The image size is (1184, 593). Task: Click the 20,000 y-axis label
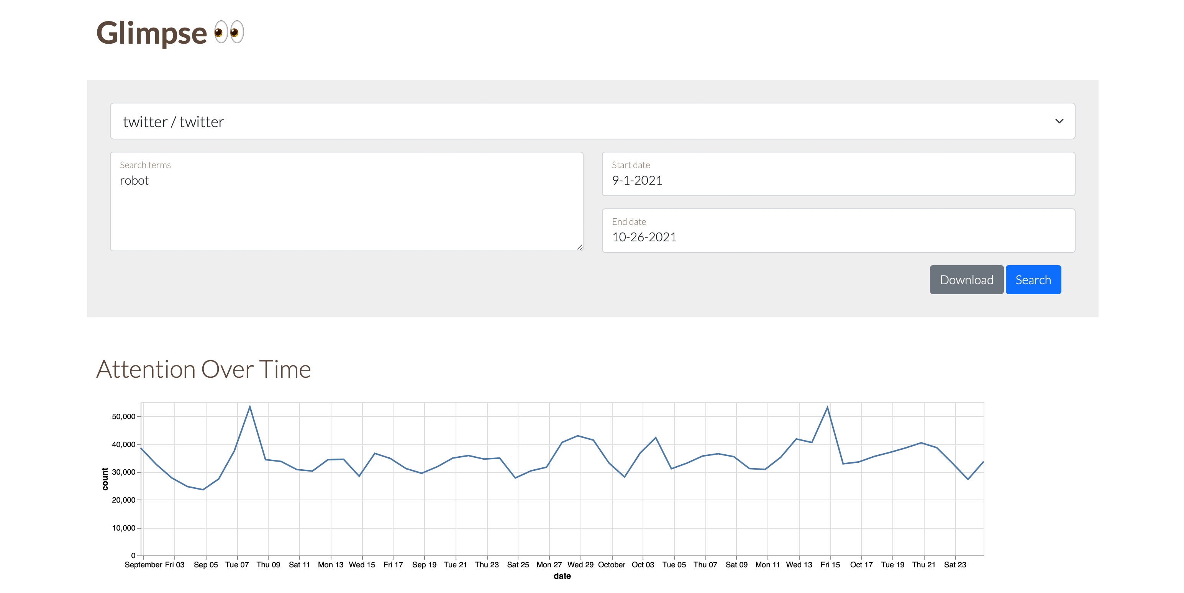[x=123, y=500]
